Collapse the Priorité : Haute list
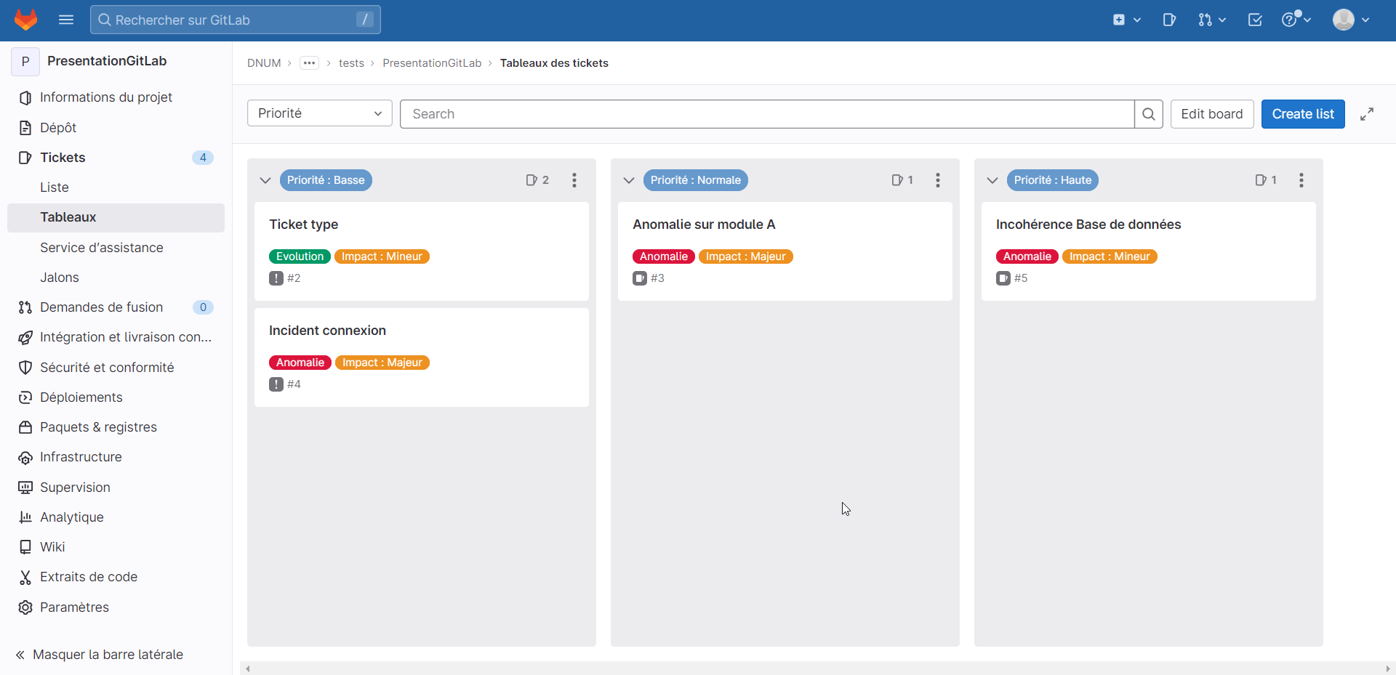 pyautogui.click(x=992, y=180)
